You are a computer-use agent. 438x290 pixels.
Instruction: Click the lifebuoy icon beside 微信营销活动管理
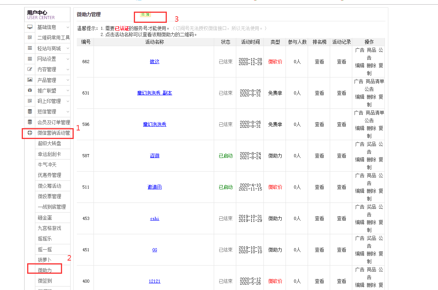click(30, 133)
